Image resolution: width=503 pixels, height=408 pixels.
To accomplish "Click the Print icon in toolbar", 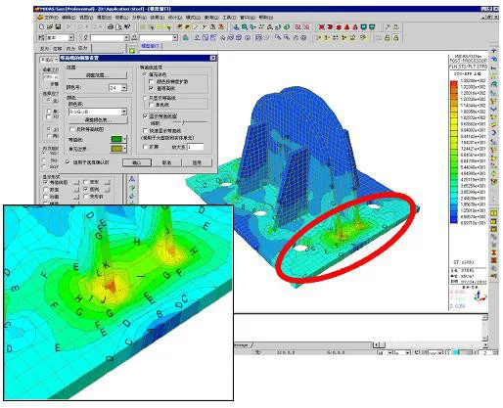I will [x=111, y=26].
